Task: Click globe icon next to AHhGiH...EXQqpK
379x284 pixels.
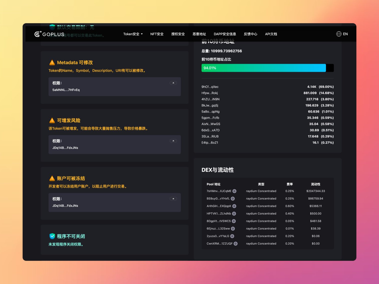Action: click(234, 206)
